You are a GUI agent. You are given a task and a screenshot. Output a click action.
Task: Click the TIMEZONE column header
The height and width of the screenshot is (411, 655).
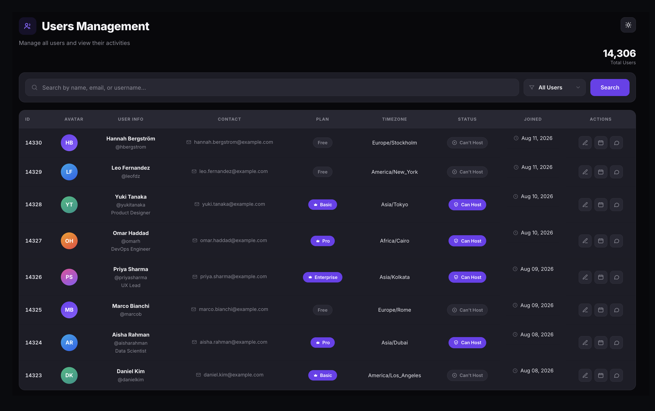(x=394, y=119)
